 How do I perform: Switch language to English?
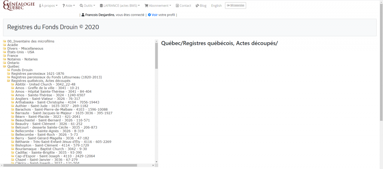(x=216, y=6)
